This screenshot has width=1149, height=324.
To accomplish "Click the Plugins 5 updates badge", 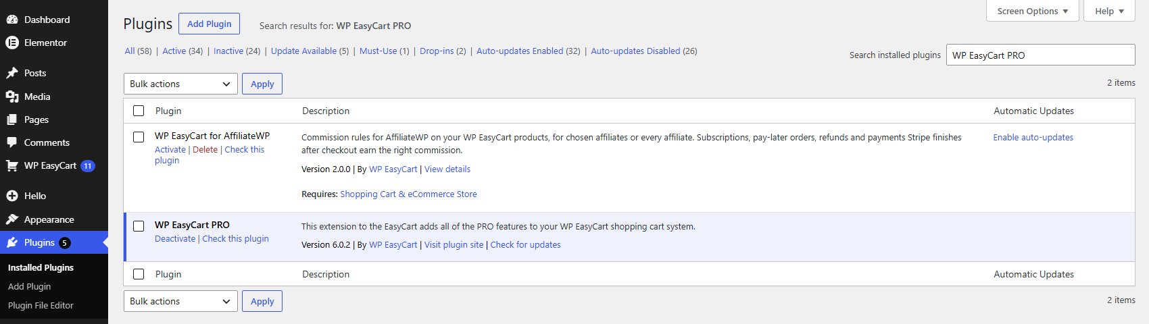I will coord(64,242).
